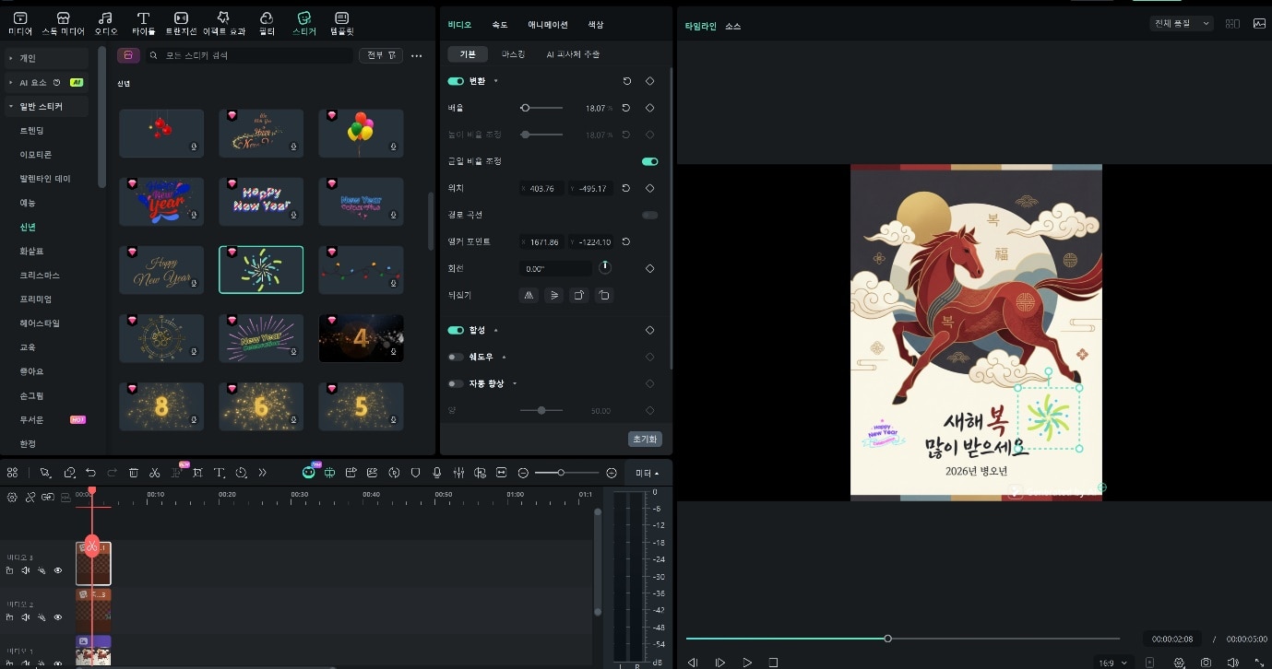Click the undo arrow in timeline toolbar

coord(90,473)
